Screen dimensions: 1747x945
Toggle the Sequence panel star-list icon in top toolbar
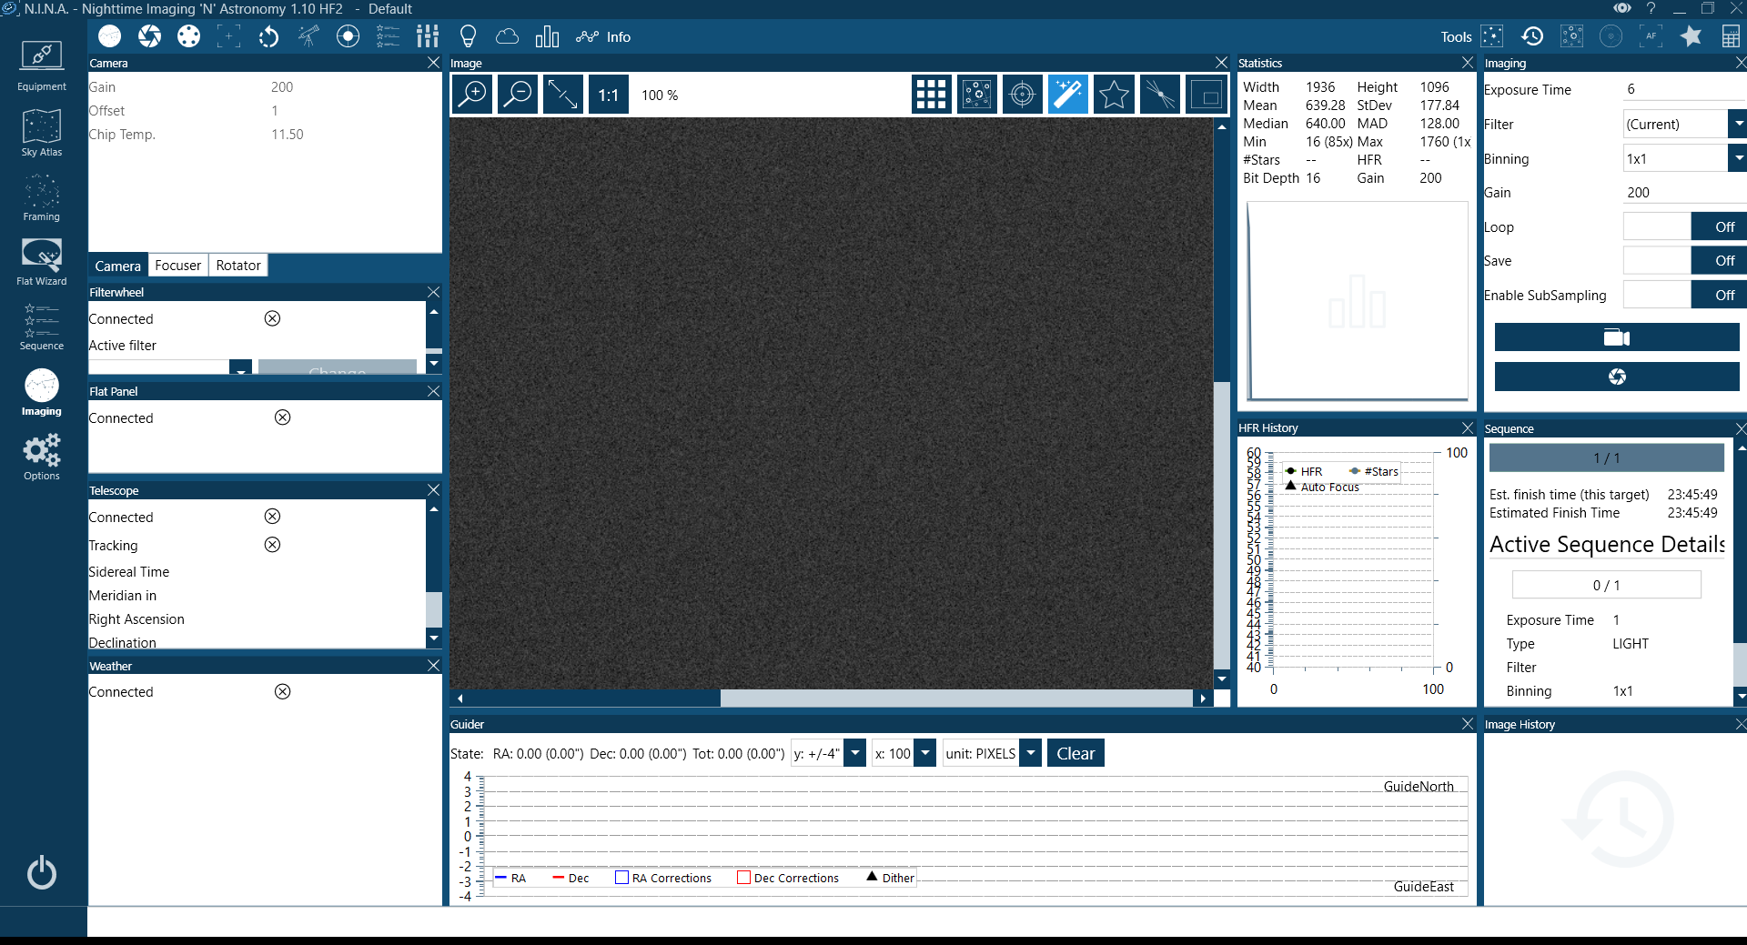pos(388,36)
